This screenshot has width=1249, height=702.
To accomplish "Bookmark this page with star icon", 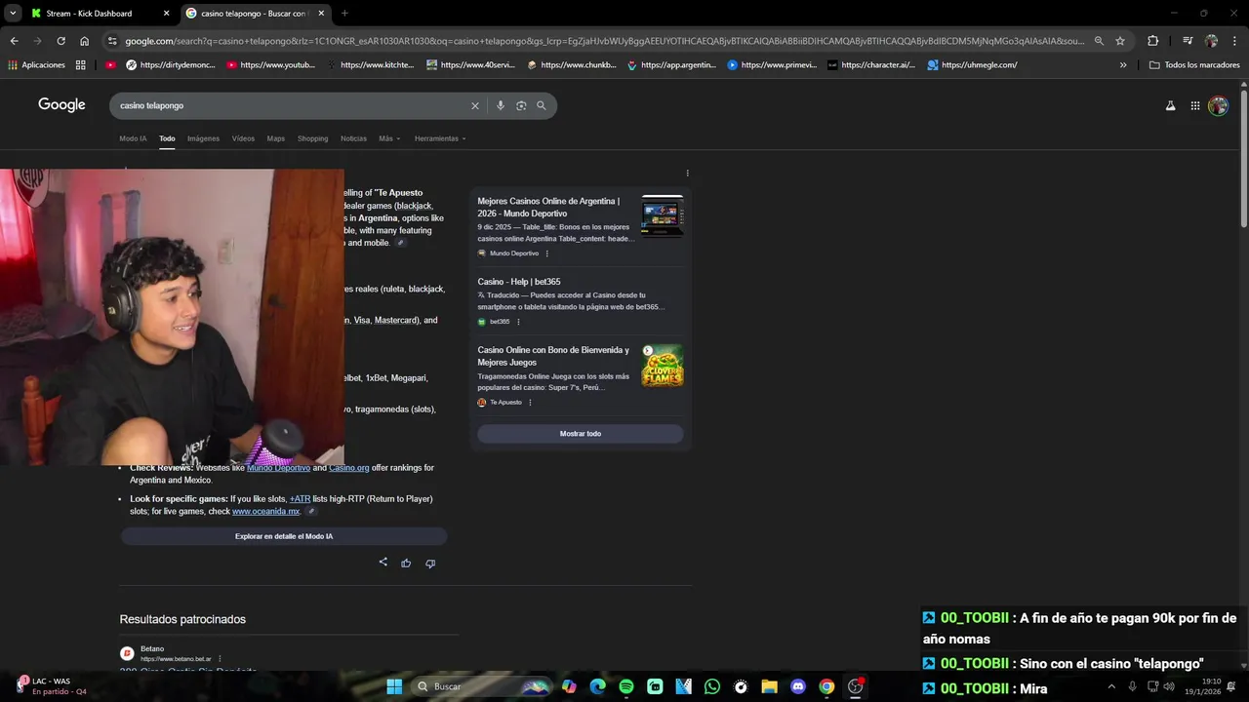I will [x=1120, y=41].
